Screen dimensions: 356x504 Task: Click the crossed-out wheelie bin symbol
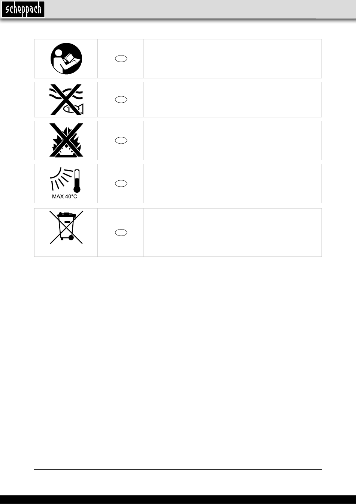pos(66,227)
